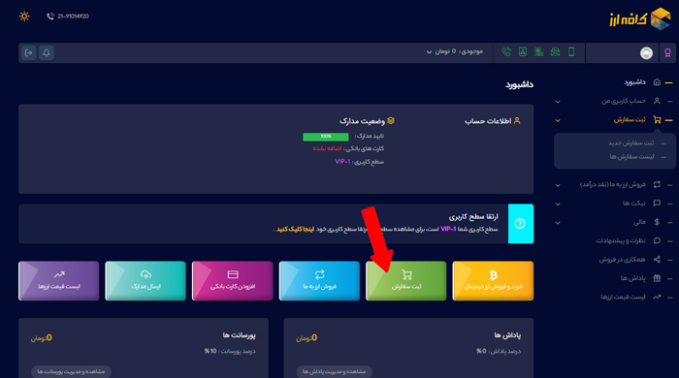
Task: Open the pink افزودن کارت بانکی tile
Action: pyautogui.click(x=233, y=281)
